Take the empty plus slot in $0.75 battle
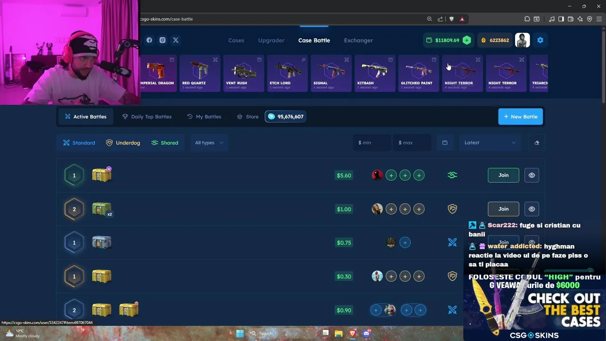The width and height of the screenshot is (606, 341). [x=405, y=242]
